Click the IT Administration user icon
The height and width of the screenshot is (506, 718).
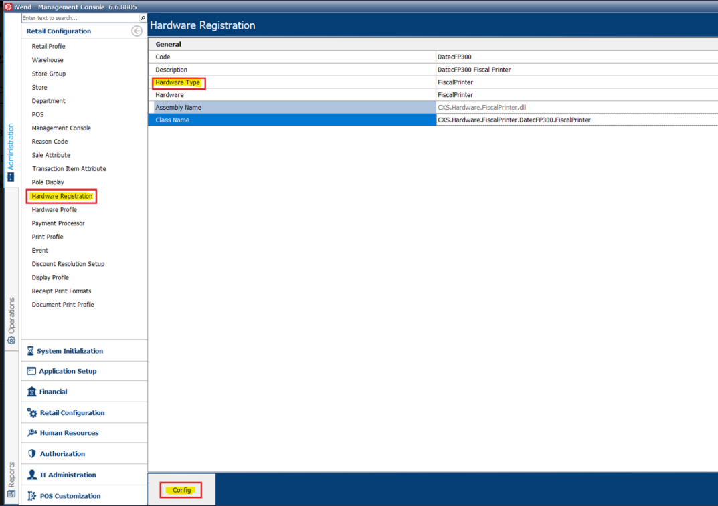point(31,475)
